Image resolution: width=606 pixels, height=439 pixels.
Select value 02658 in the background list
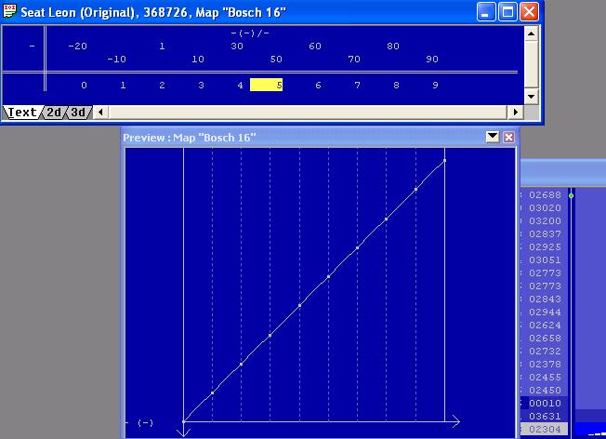tap(545, 338)
